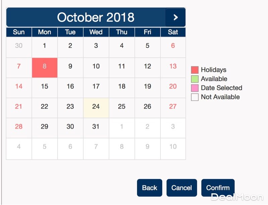268x205 pixels.
Task: Click the Date Selected pink swatch
Action: click(195, 88)
